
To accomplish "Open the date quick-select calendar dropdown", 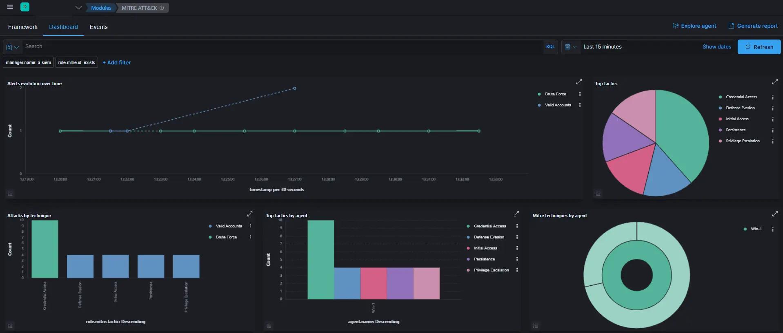I will tap(570, 47).
